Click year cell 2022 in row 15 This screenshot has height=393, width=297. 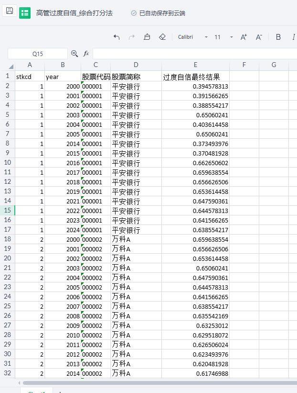pos(63,211)
